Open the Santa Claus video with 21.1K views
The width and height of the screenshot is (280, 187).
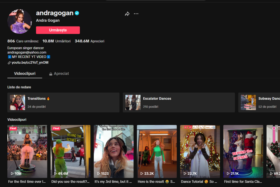tap(243, 151)
